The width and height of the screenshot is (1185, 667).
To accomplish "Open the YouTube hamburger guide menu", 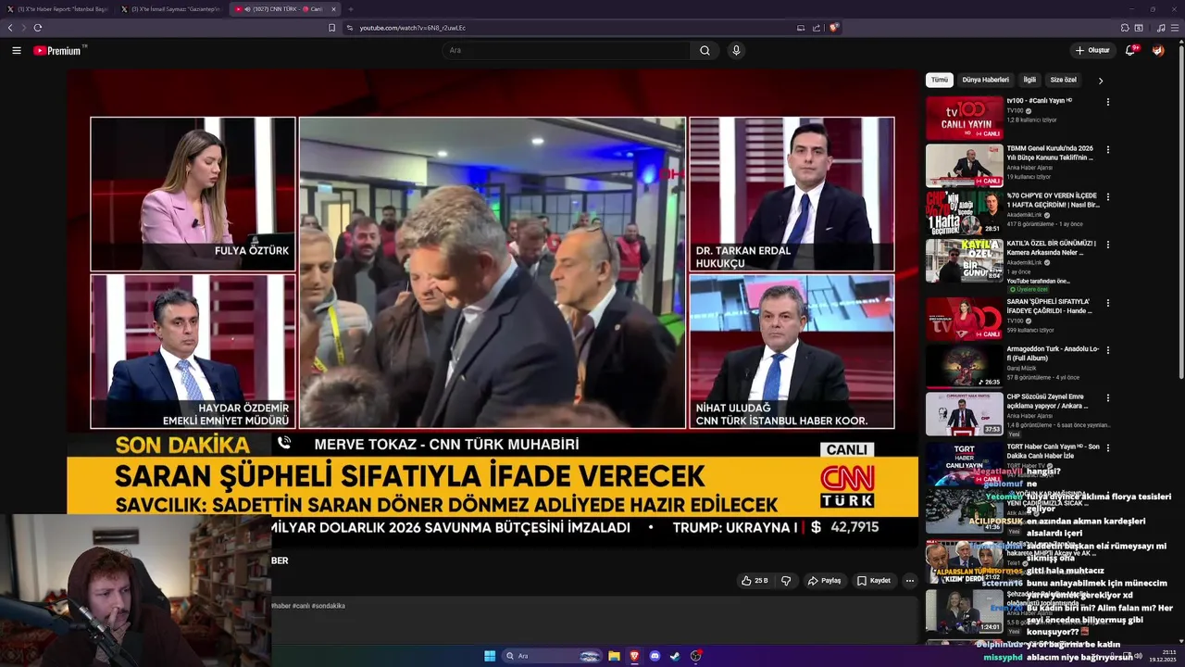I will point(17,51).
